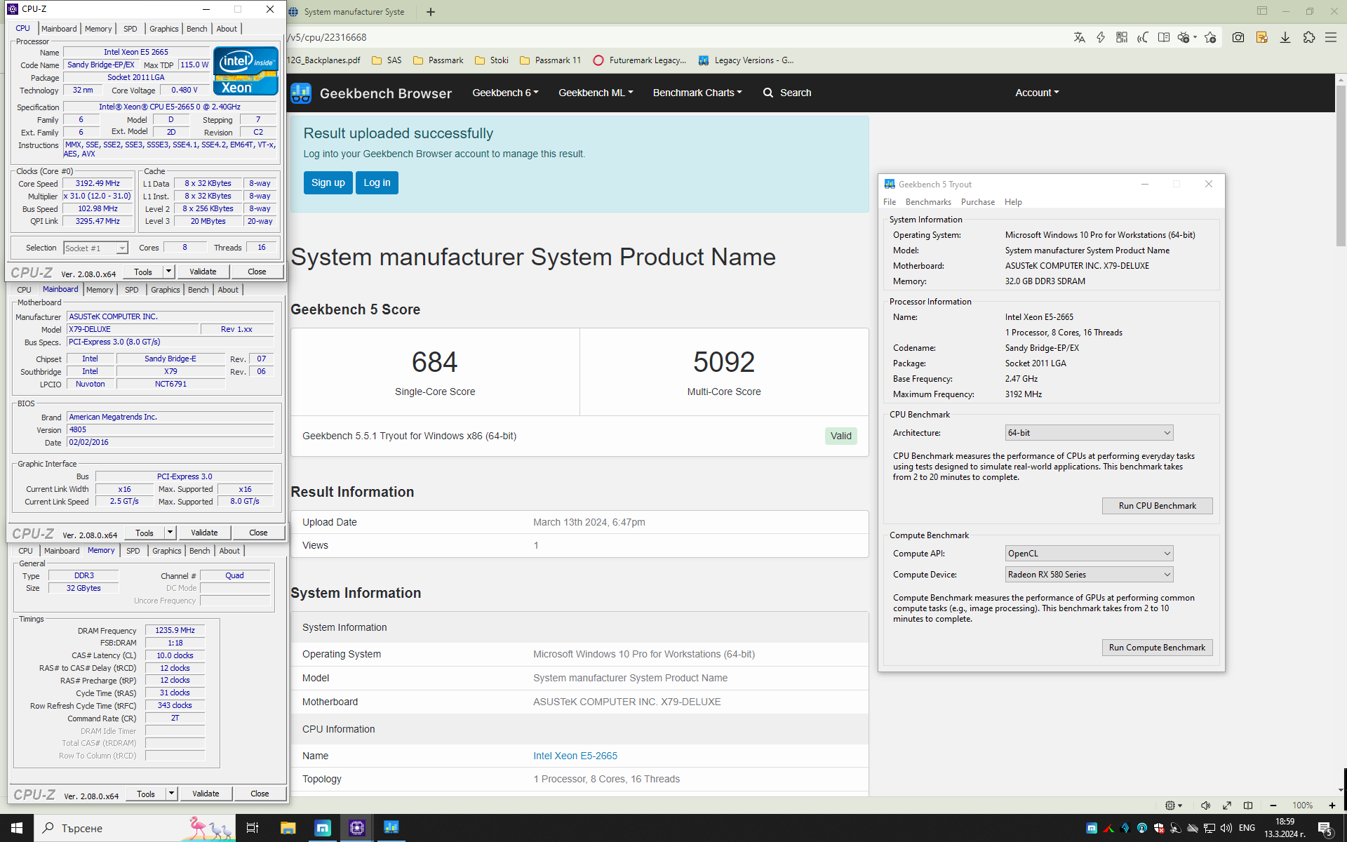Open the Geekbench ML dropdown menu
The image size is (1347, 842).
[x=596, y=93]
